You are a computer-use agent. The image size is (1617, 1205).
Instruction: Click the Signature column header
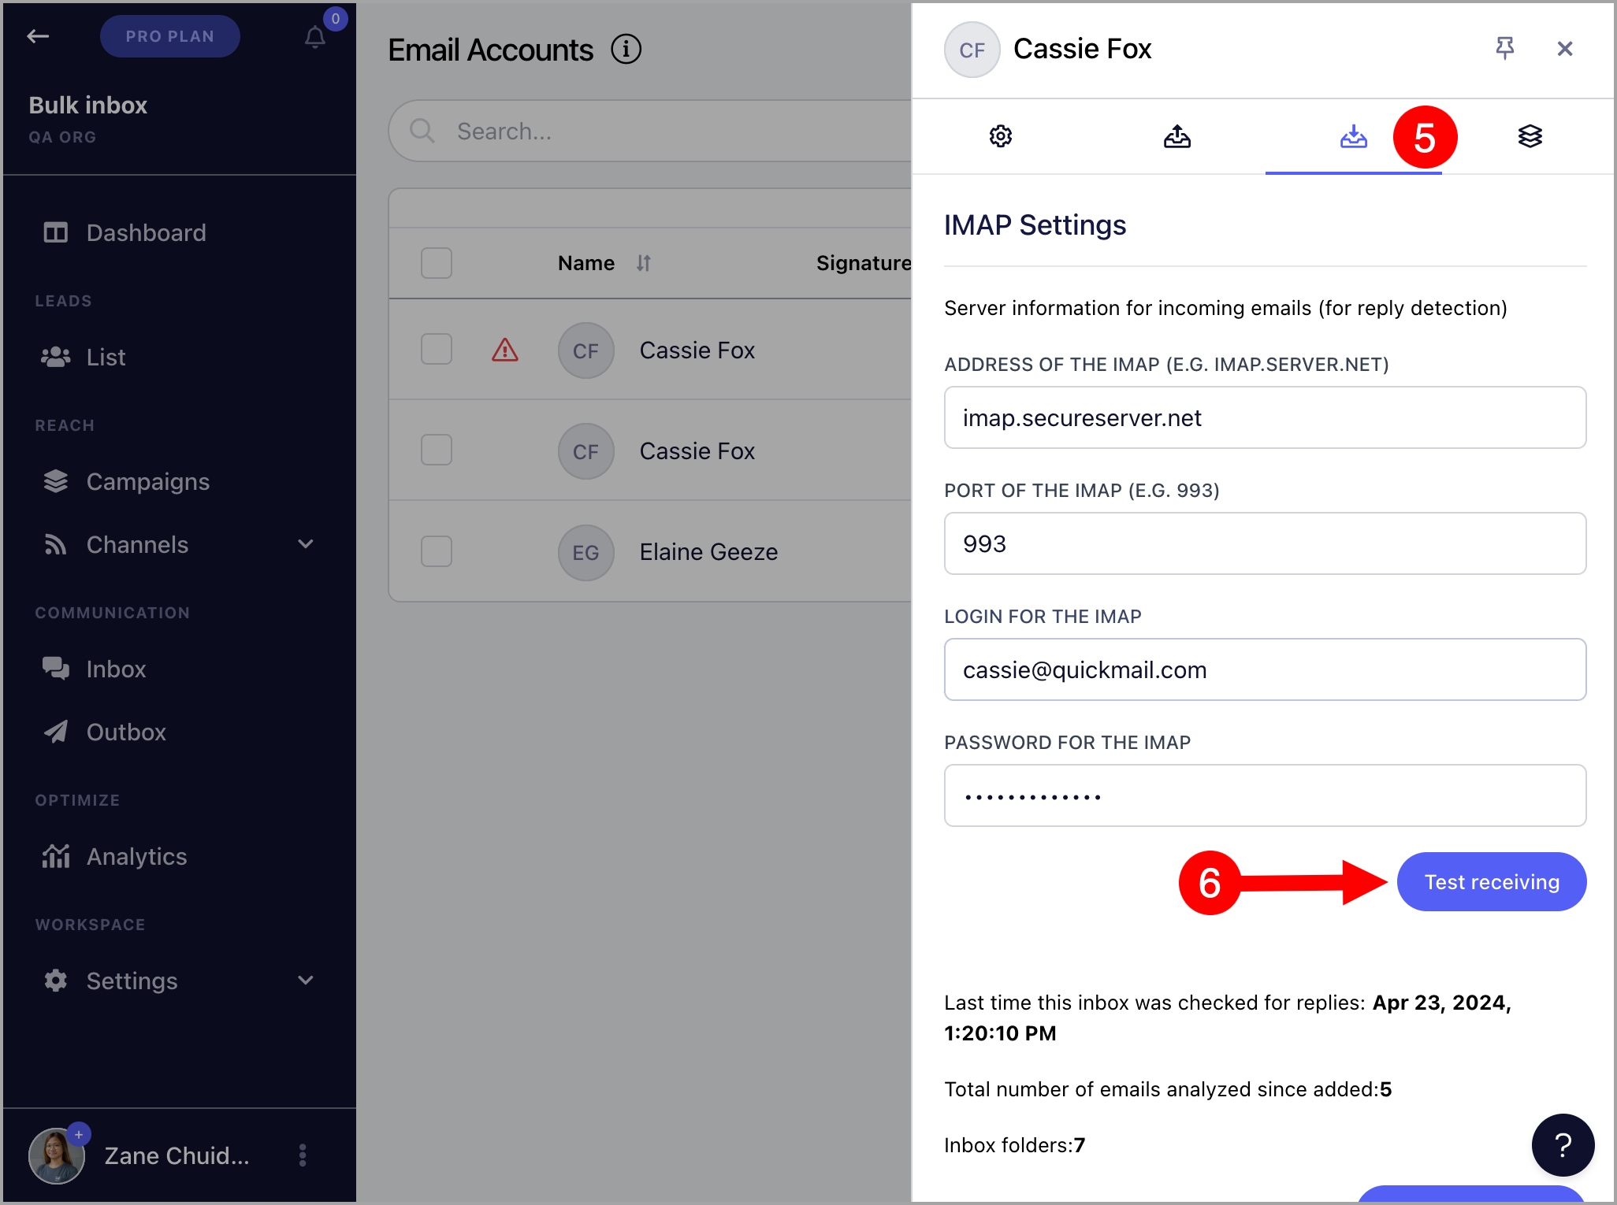tap(864, 263)
